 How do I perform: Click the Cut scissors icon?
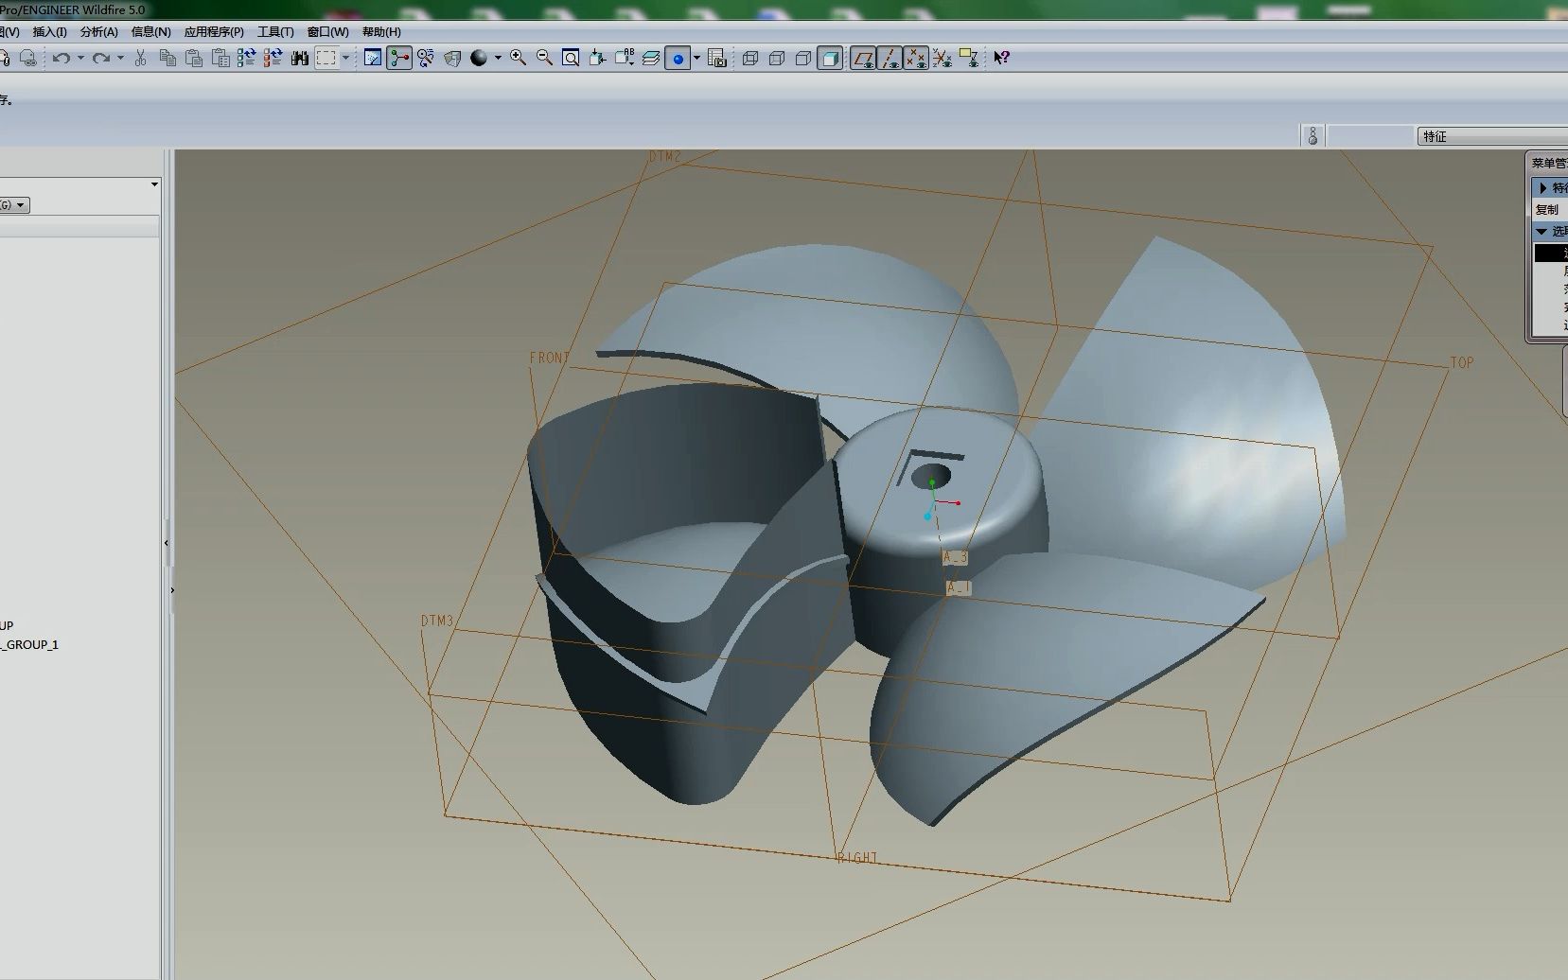(x=140, y=59)
